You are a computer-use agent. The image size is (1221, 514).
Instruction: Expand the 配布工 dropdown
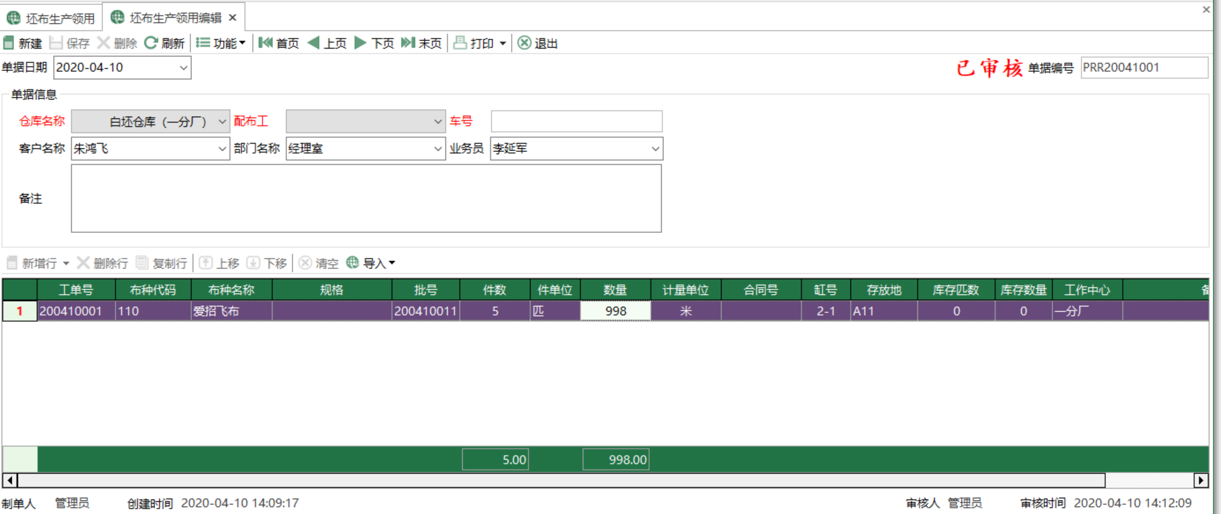438,121
